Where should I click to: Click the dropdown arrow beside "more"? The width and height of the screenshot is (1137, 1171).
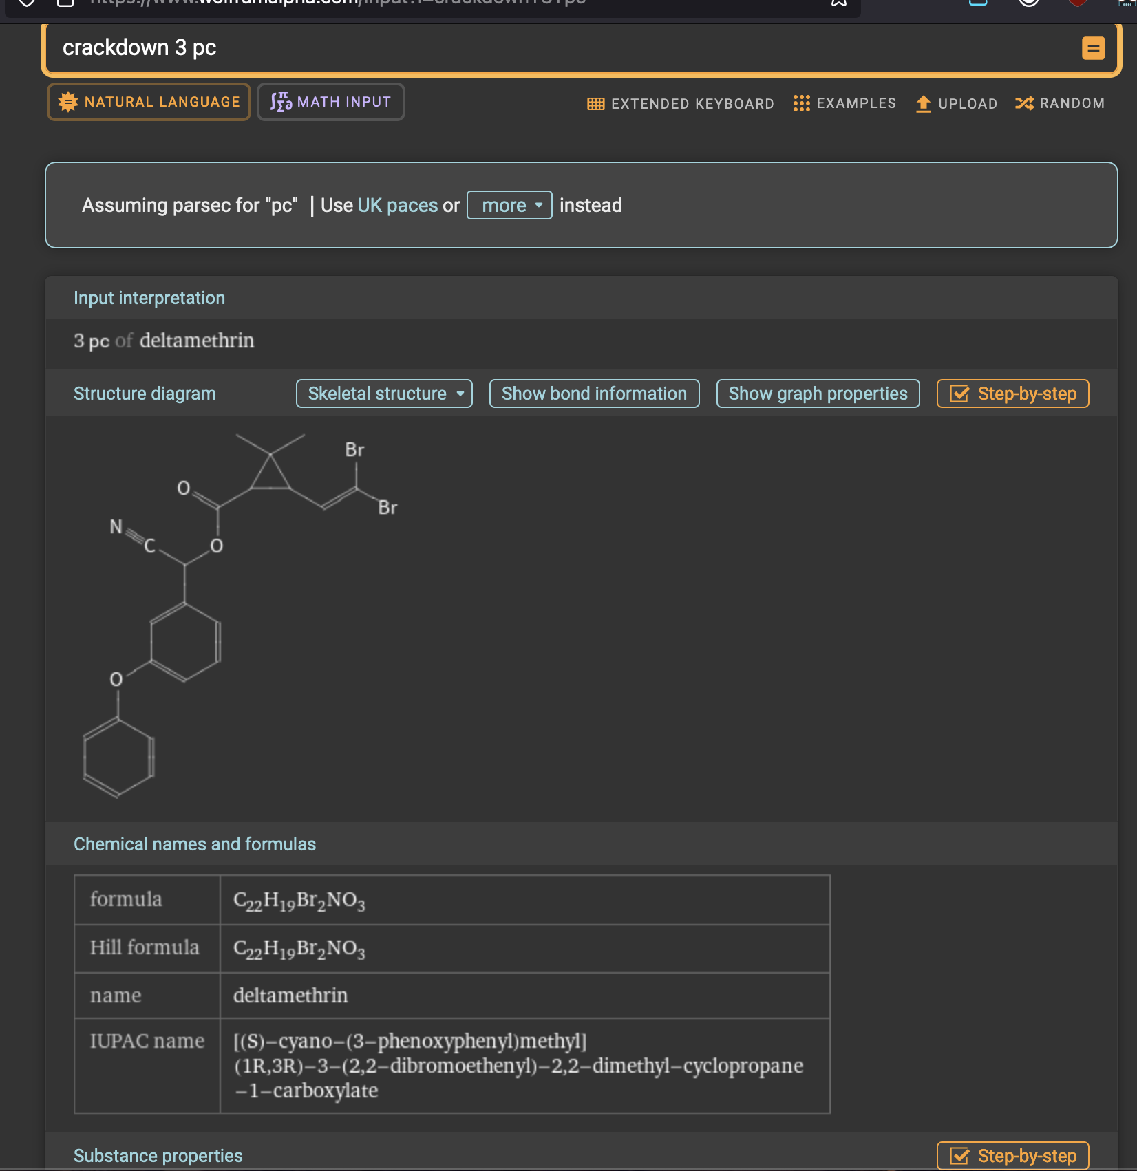click(x=539, y=205)
